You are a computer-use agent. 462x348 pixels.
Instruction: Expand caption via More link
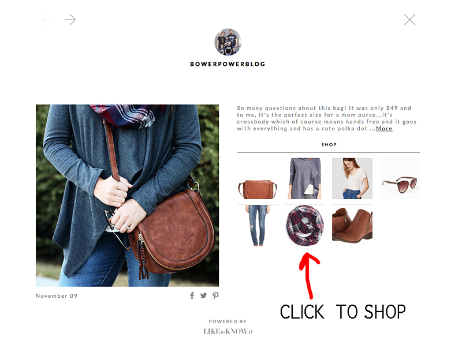pyautogui.click(x=384, y=128)
